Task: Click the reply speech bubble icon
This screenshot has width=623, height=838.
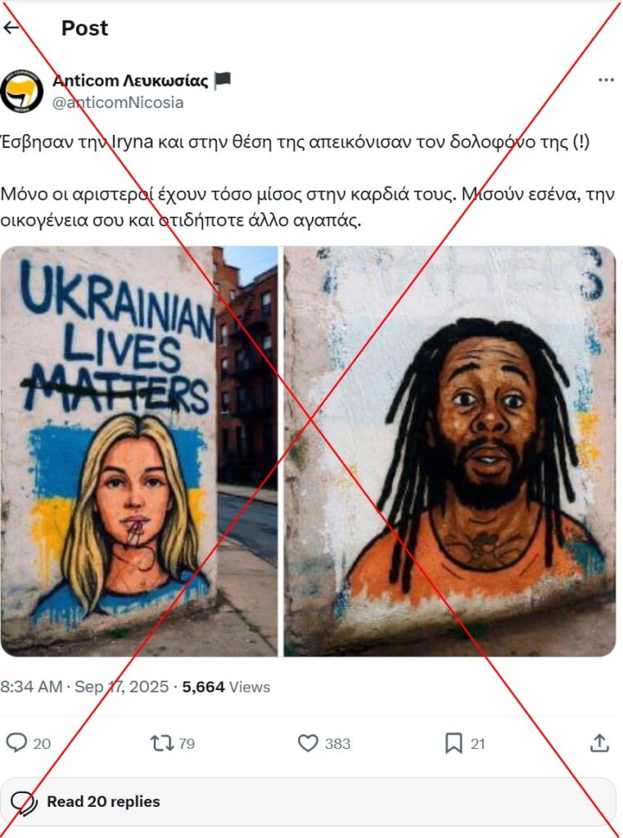Action: click(16, 743)
